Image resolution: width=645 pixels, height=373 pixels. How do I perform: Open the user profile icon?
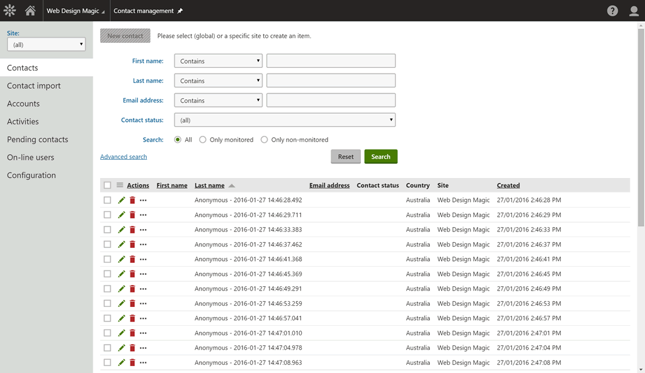(x=634, y=11)
